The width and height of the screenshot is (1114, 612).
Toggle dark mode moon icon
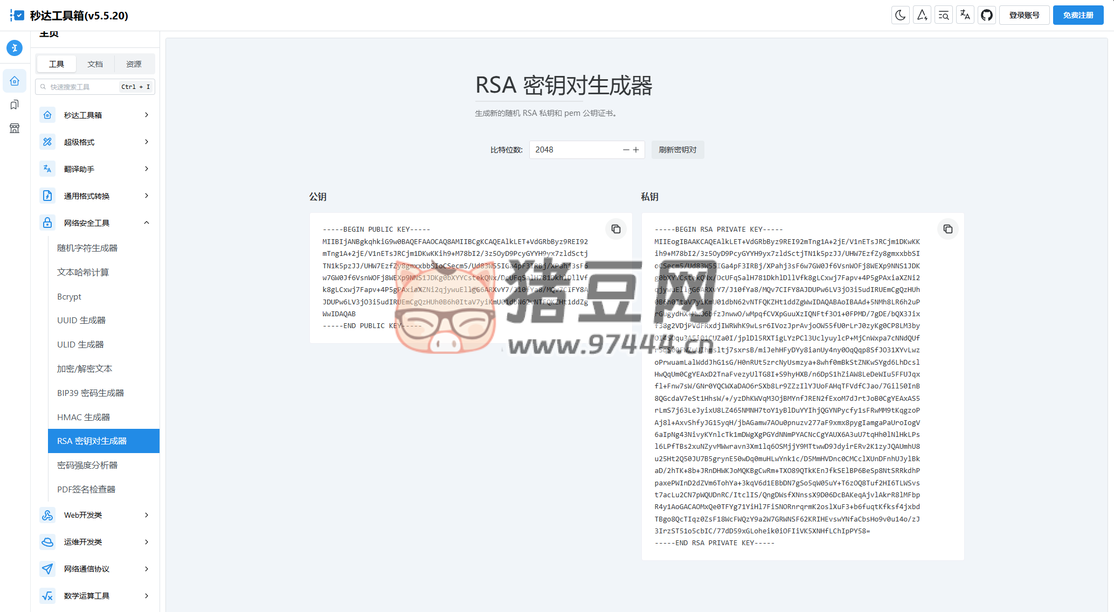(x=900, y=15)
